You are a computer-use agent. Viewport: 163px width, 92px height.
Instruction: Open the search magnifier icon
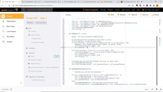[24, 10]
